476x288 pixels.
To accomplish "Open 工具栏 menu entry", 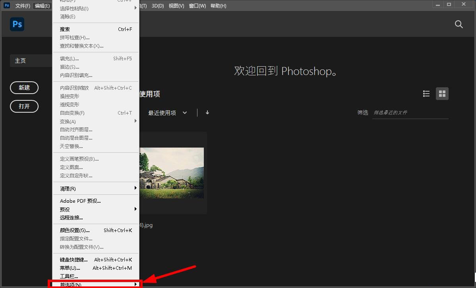I will [96, 276].
